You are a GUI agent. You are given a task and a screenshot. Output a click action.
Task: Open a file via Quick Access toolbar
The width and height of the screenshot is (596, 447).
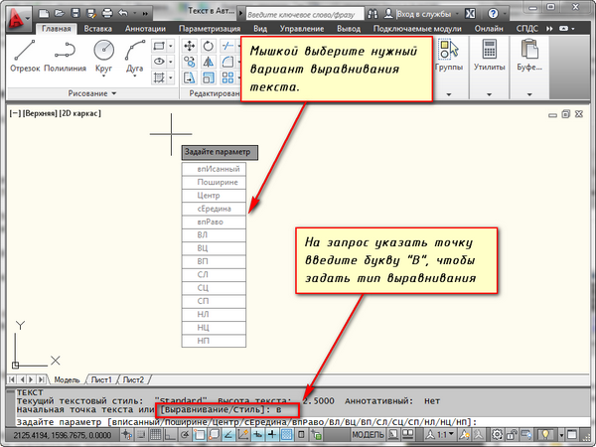(x=60, y=14)
